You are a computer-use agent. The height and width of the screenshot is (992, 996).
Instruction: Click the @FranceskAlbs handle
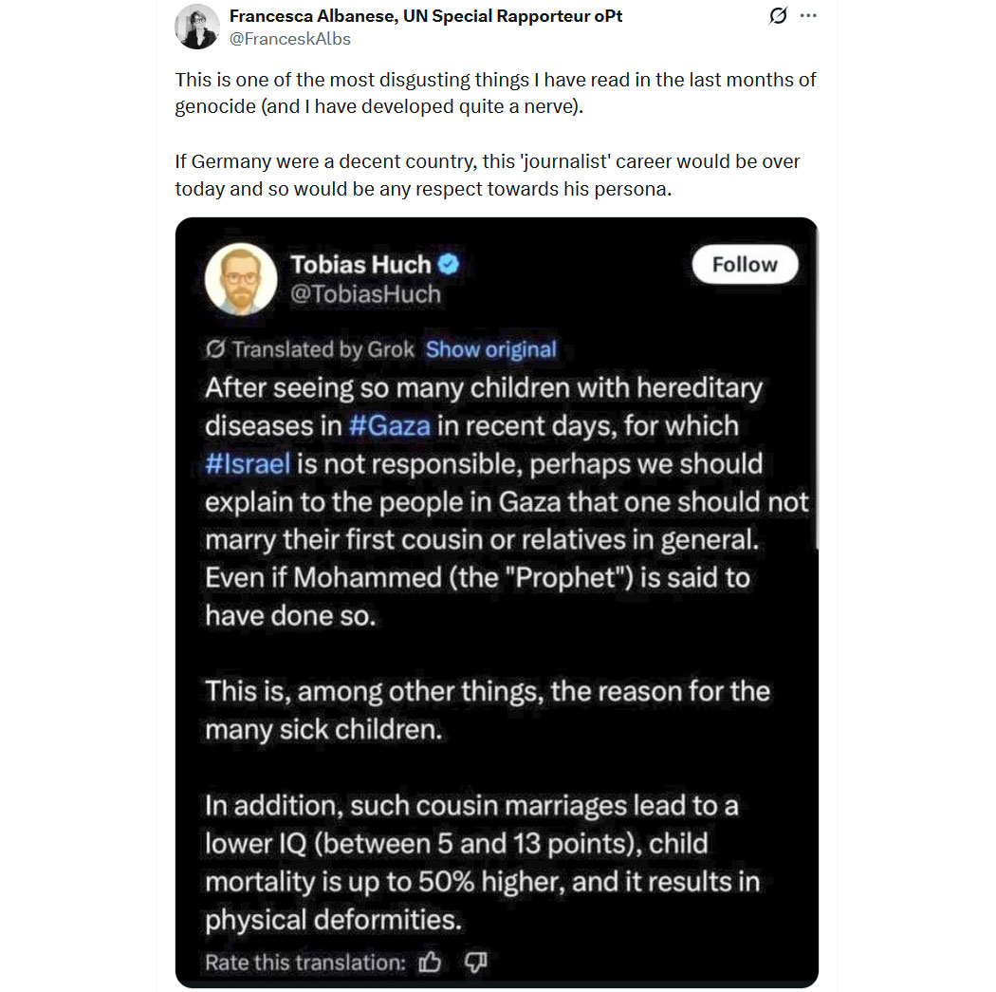coord(289,39)
